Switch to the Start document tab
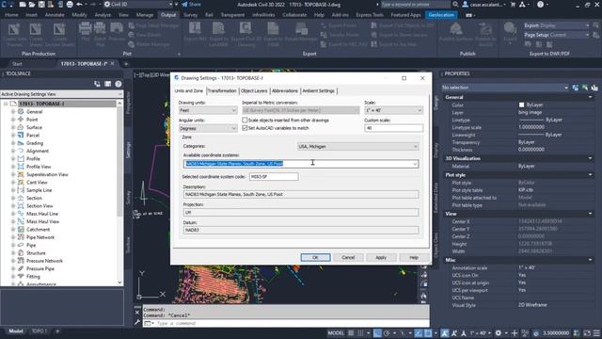The image size is (602, 339). click(x=17, y=64)
